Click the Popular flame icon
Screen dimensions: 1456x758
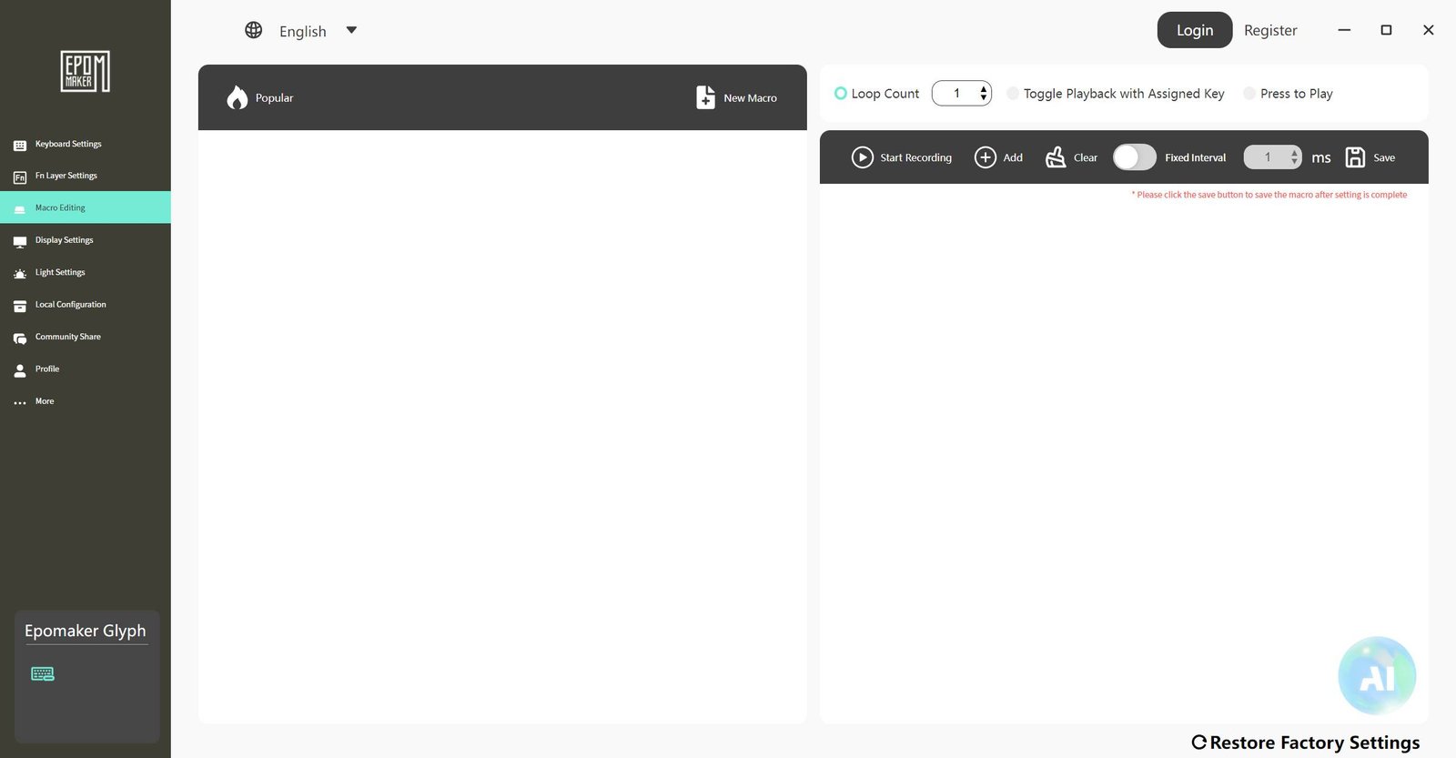(238, 97)
